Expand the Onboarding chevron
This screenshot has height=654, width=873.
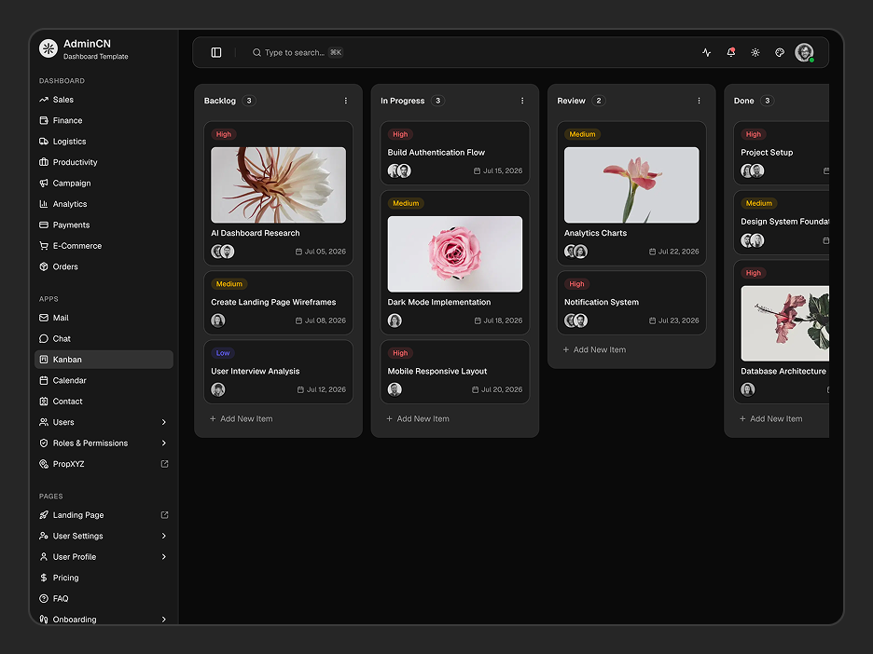click(164, 620)
